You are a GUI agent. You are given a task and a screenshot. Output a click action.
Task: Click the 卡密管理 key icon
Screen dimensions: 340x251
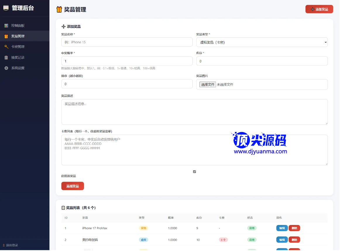[6, 47]
